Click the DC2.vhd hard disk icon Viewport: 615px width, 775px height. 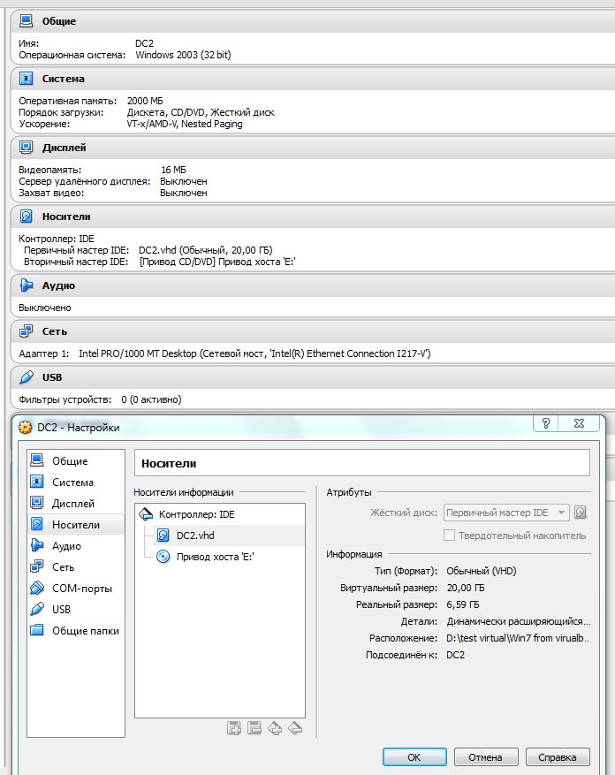pos(163,536)
